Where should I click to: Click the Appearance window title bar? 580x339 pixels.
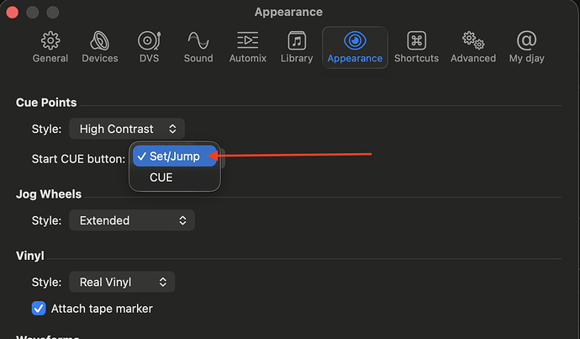point(288,13)
